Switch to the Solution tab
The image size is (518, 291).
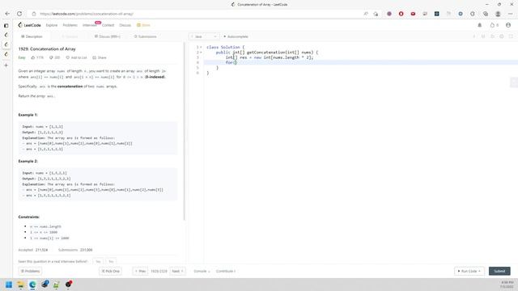(x=70, y=36)
